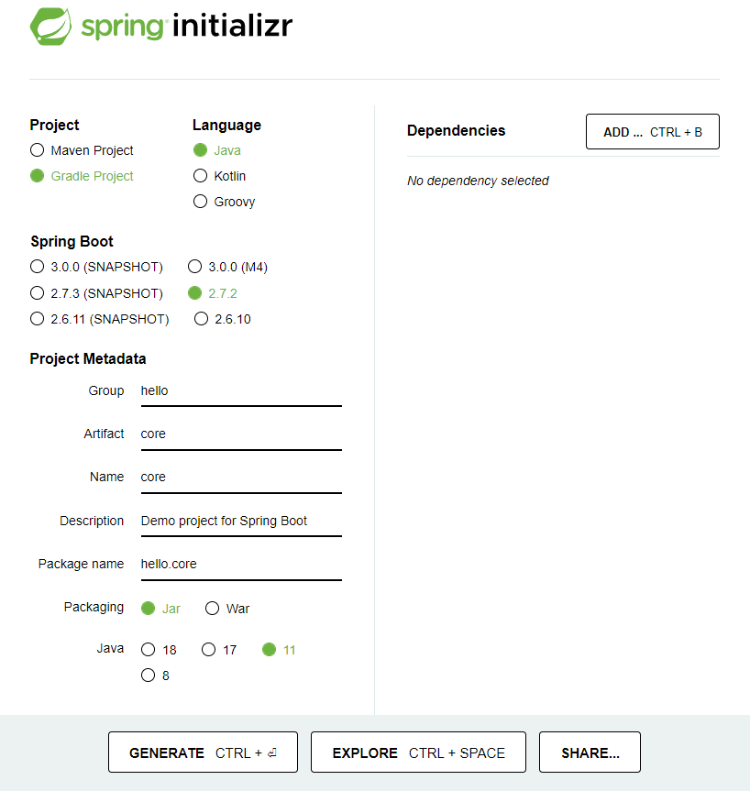This screenshot has width=750, height=791.
Task: Edit the Package name field
Action: tap(241, 565)
